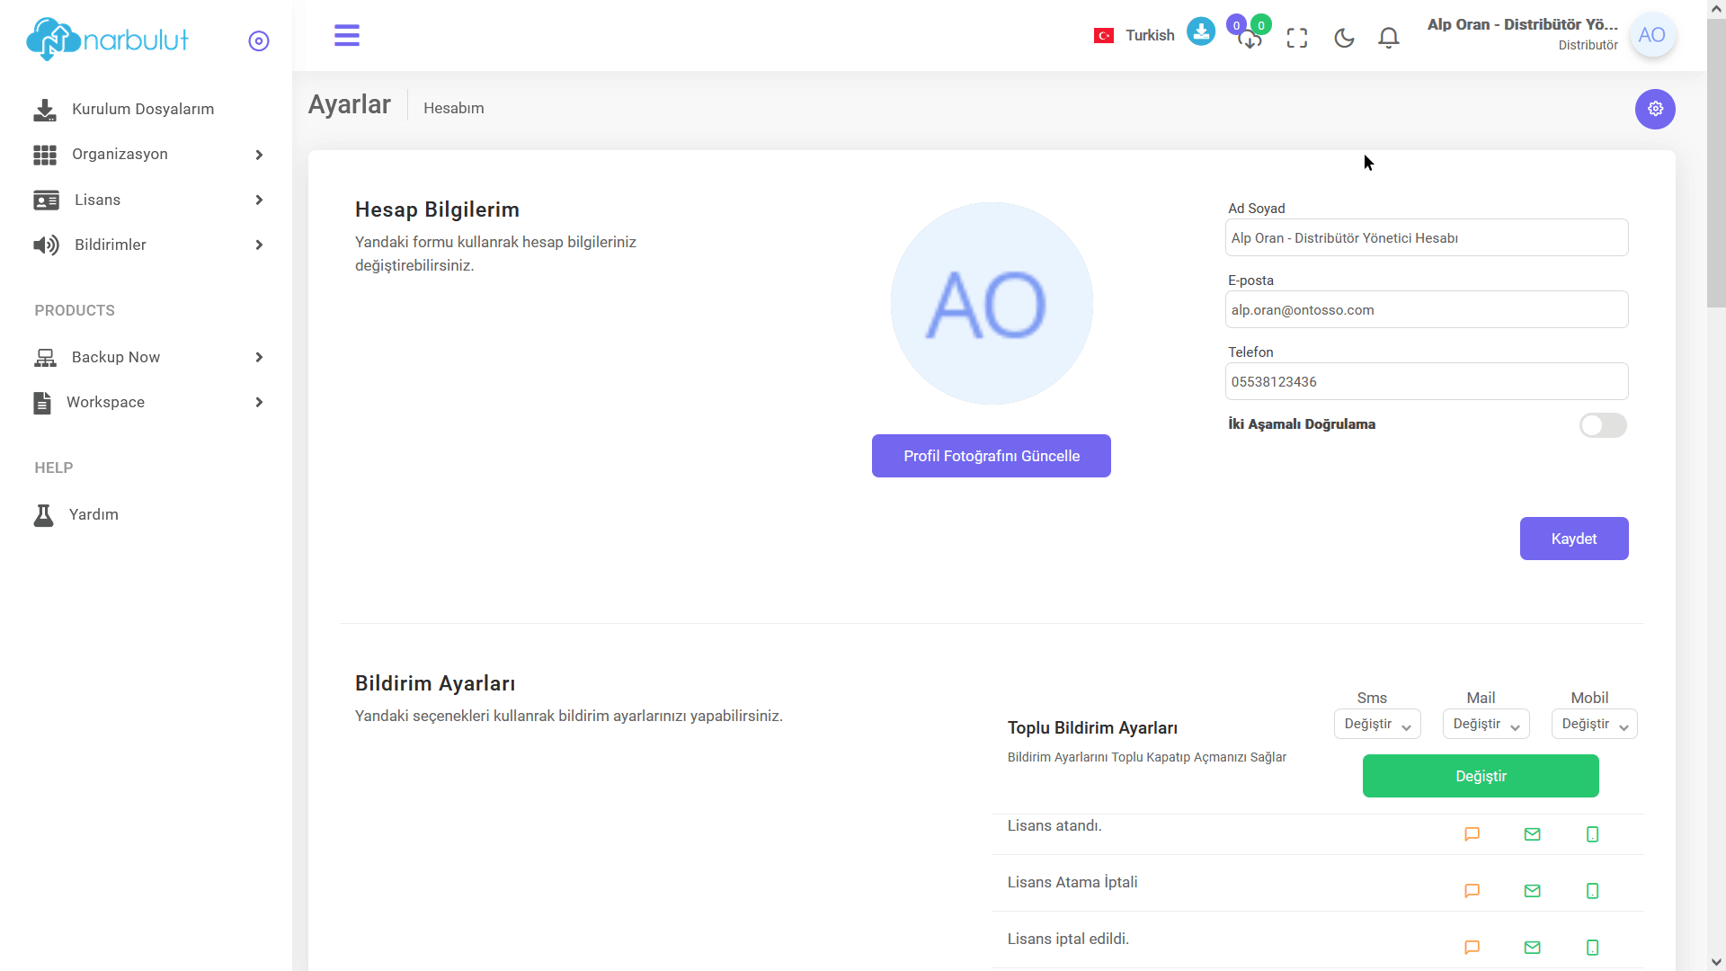Toggle SMS notification for Lisans atandı

(1472, 834)
